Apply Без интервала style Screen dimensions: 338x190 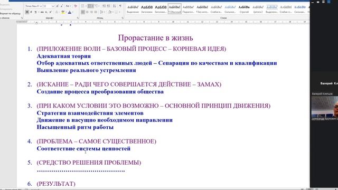click(202, 9)
